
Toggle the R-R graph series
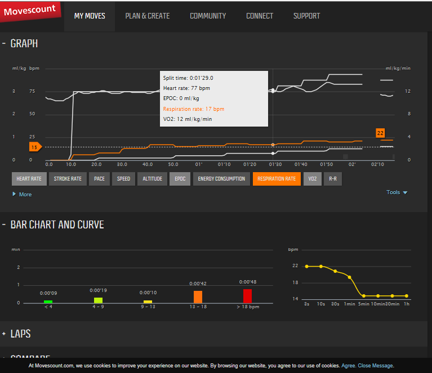coord(333,179)
